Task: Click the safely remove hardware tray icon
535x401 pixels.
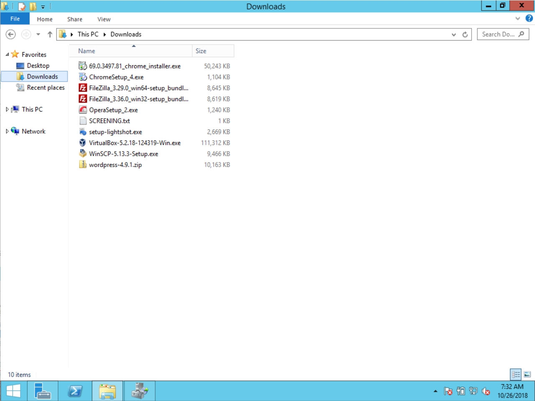Action: [461, 391]
